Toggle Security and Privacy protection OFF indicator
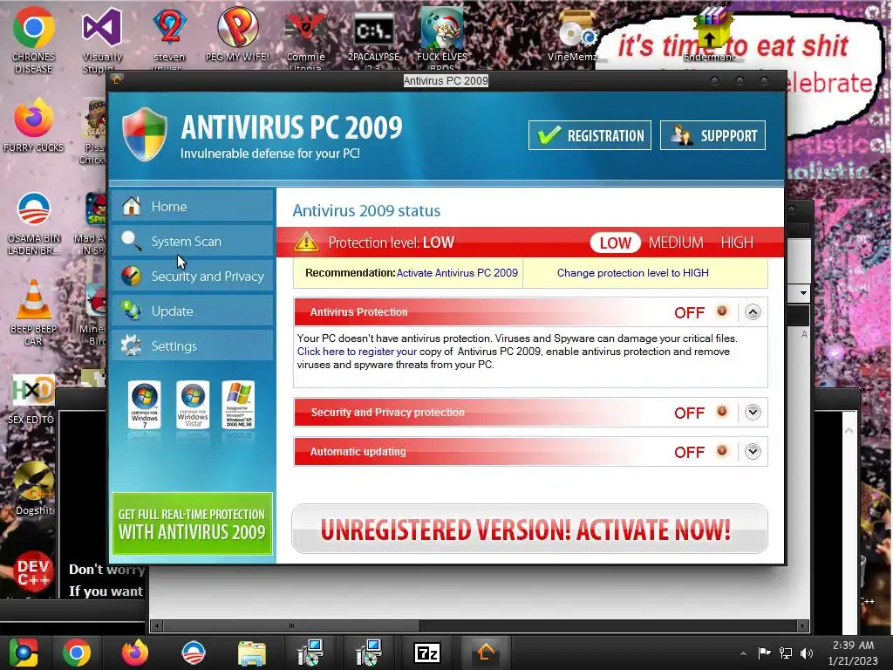This screenshot has height=670, width=893. (722, 412)
